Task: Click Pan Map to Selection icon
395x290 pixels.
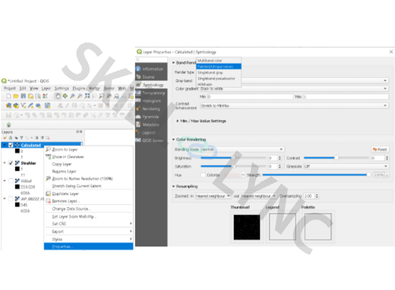Action: pyautogui.click(x=65, y=96)
